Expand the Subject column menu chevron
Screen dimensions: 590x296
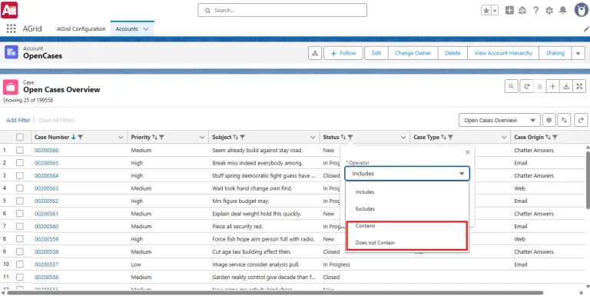pyautogui.click(x=313, y=138)
